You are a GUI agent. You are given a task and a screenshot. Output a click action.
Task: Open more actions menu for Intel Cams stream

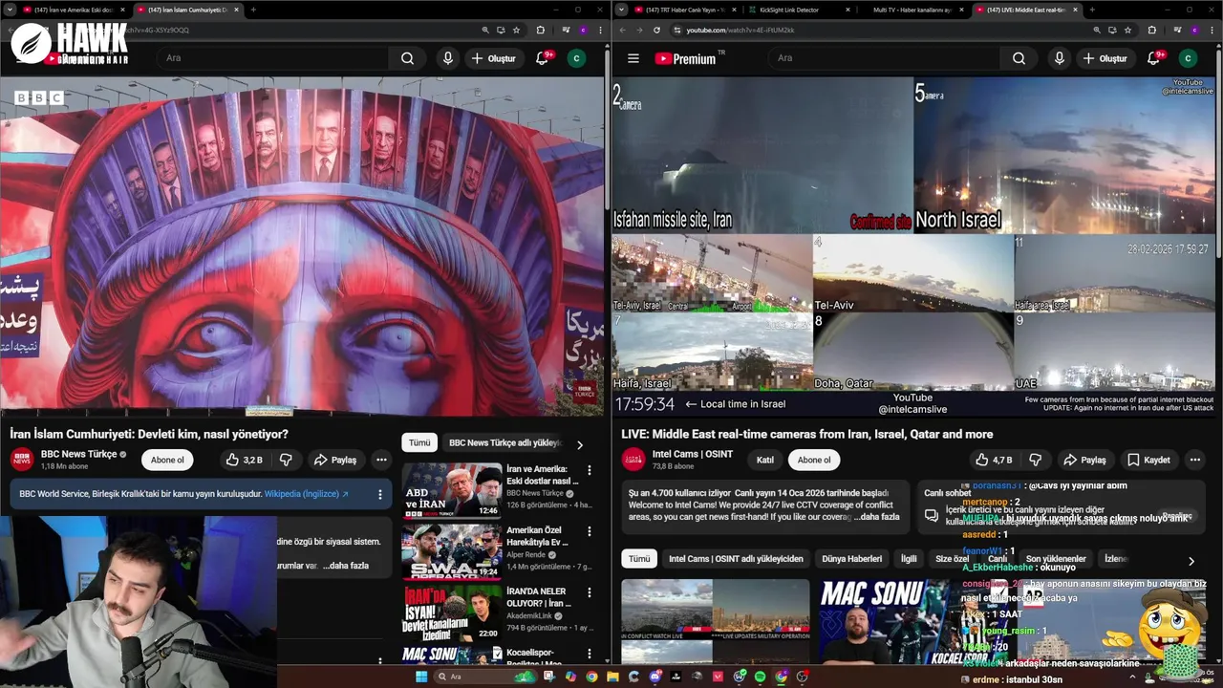tap(1194, 460)
